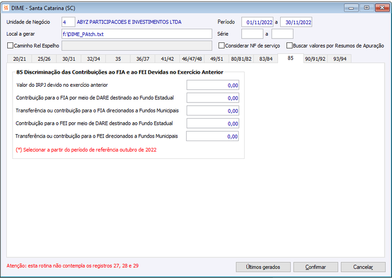
Task: Close the DIME - Santa Catarina window
Action: 382,8
